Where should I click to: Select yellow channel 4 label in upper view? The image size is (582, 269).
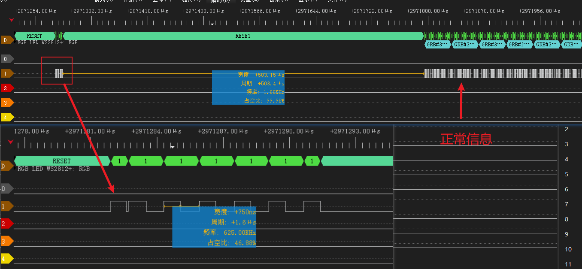[x=6, y=117]
